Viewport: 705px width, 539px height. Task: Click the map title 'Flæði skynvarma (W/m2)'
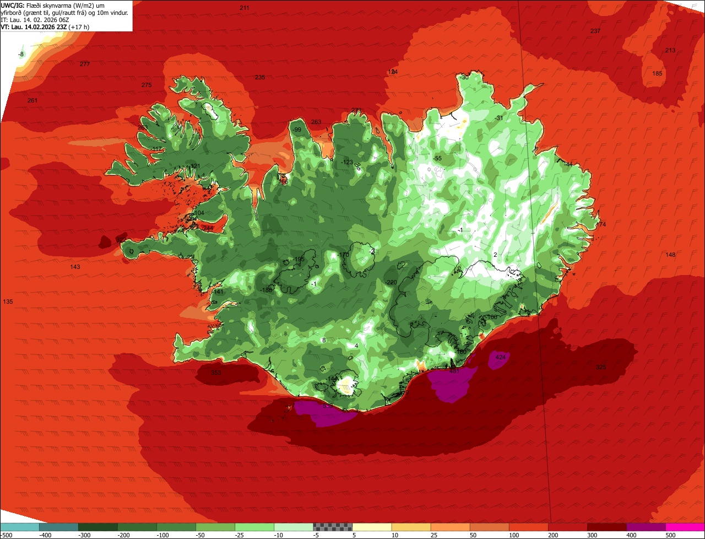(61, 5)
